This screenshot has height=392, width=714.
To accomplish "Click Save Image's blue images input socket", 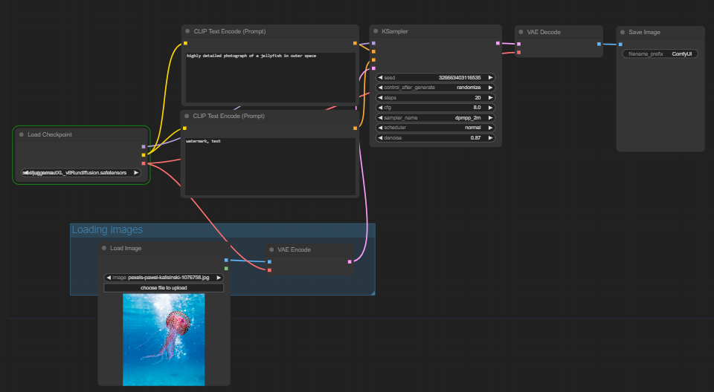I will click(620, 45).
